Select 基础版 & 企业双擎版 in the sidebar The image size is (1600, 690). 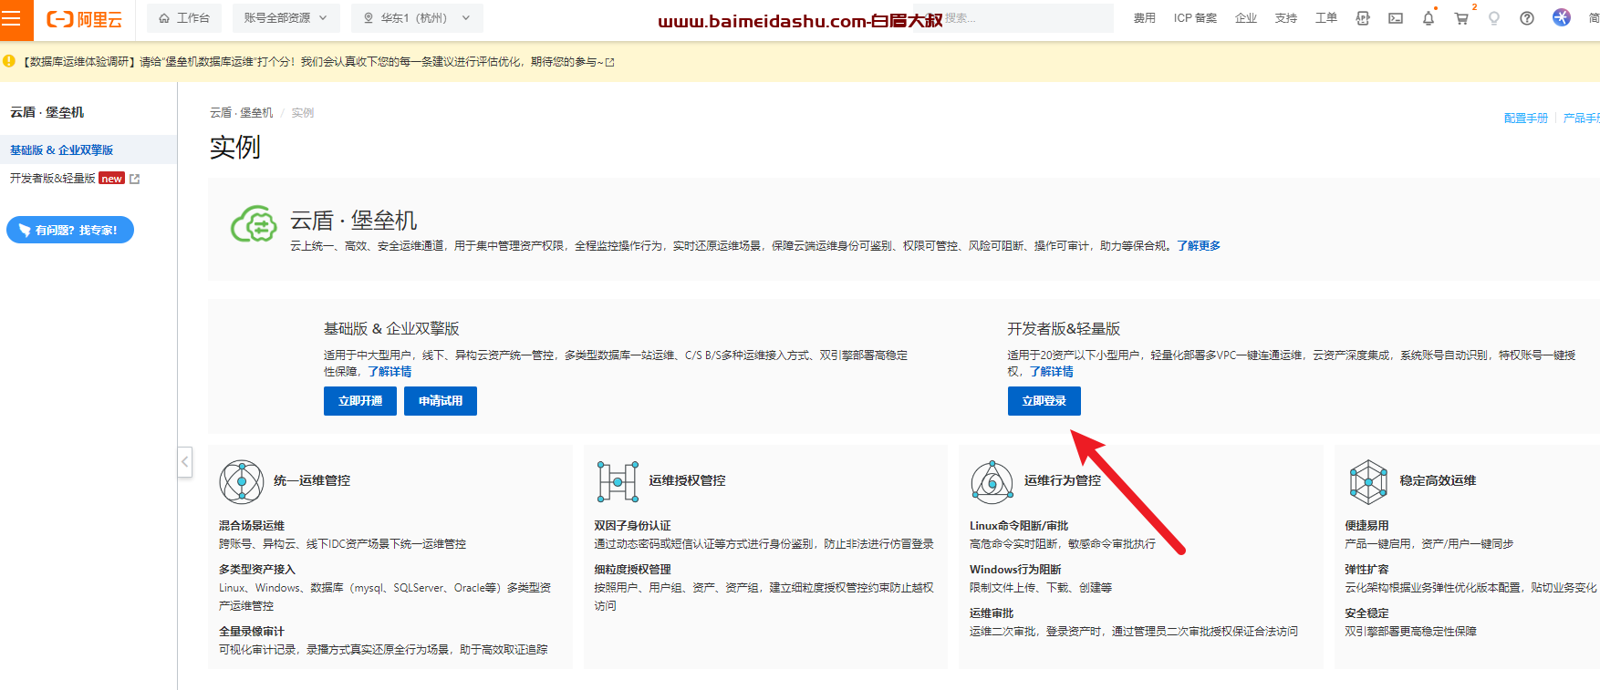[x=88, y=149]
